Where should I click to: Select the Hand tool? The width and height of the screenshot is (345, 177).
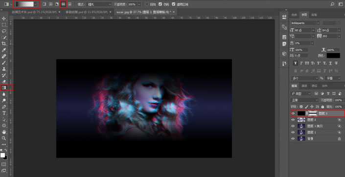point(4,132)
